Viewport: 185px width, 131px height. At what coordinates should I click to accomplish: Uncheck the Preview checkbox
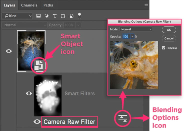tap(163, 48)
